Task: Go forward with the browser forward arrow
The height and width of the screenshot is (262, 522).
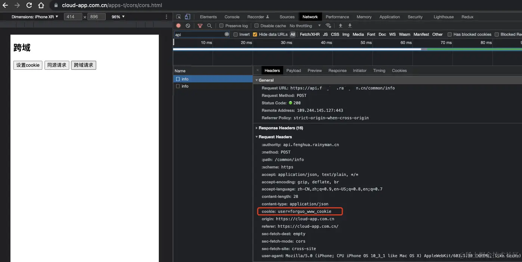Action: (17, 5)
